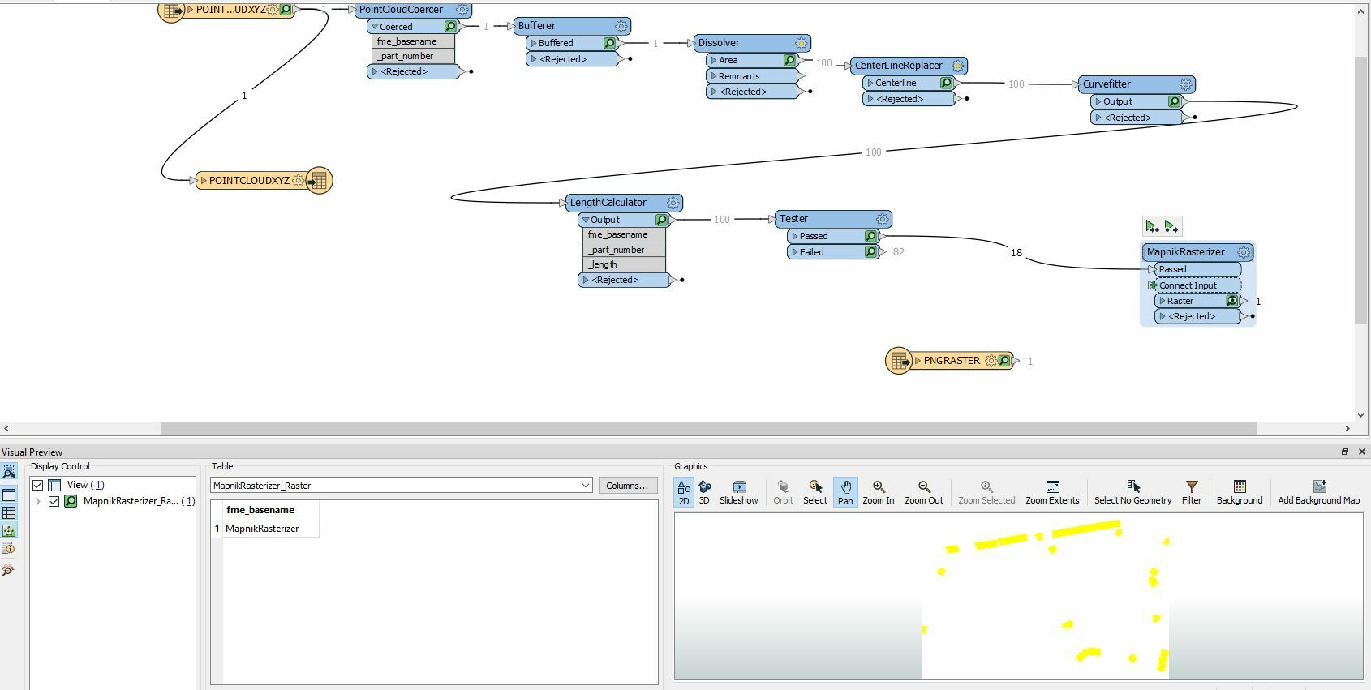
Task: Open MapnikRasterizer parameters gear icon
Action: coord(1244,252)
